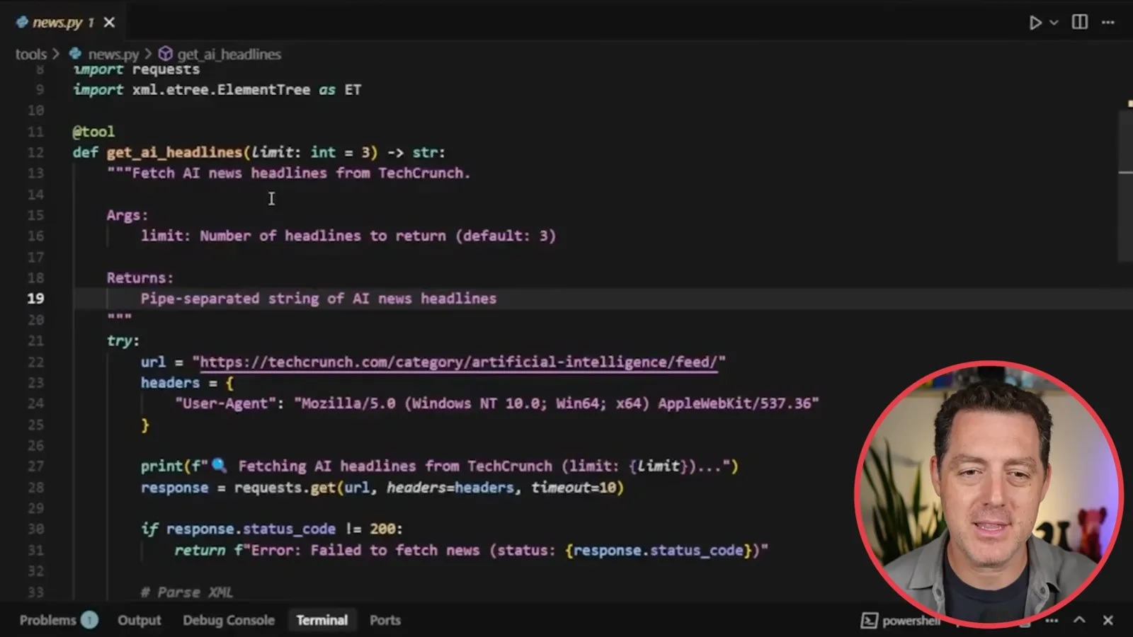This screenshot has height=637, width=1133.
Task: Place cursor on the @tool decorator
Action: 93,132
